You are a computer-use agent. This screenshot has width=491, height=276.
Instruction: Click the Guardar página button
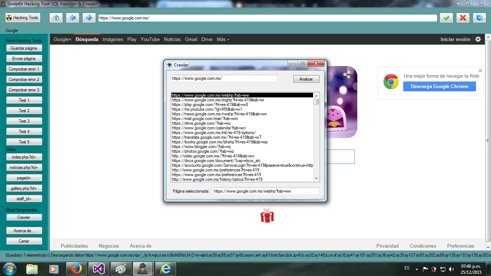tap(24, 48)
